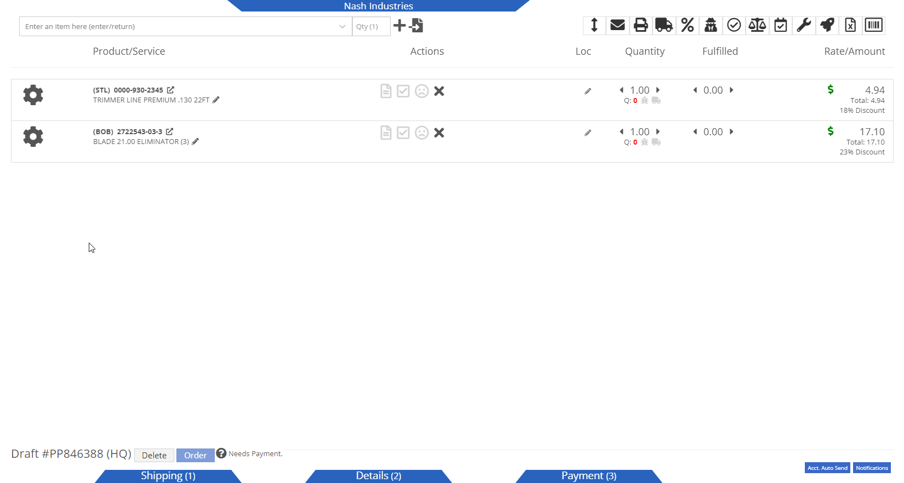This screenshot has height=483, width=904.
Task: Click the spy agent toolbar icon
Action: [711, 25]
